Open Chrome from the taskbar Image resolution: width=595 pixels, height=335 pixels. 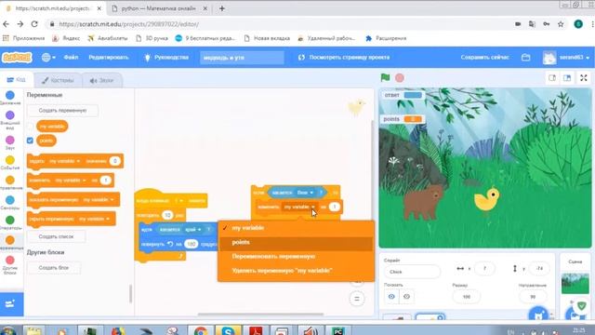pyautogui.click(x=201, y=330)
